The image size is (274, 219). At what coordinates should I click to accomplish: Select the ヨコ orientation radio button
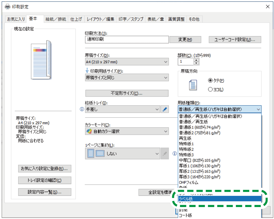point(210,90)
